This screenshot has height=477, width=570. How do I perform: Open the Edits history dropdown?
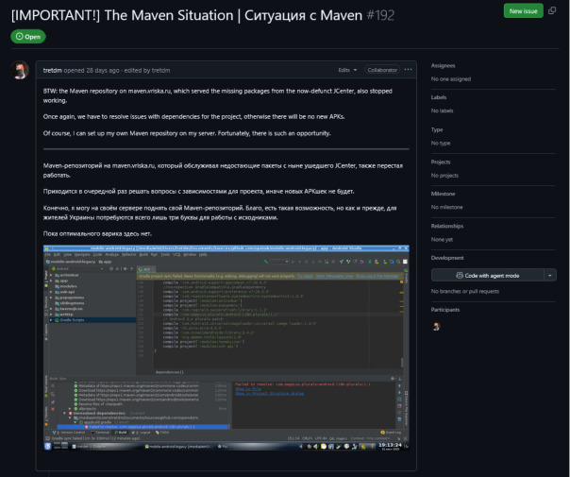pos(348,70)
